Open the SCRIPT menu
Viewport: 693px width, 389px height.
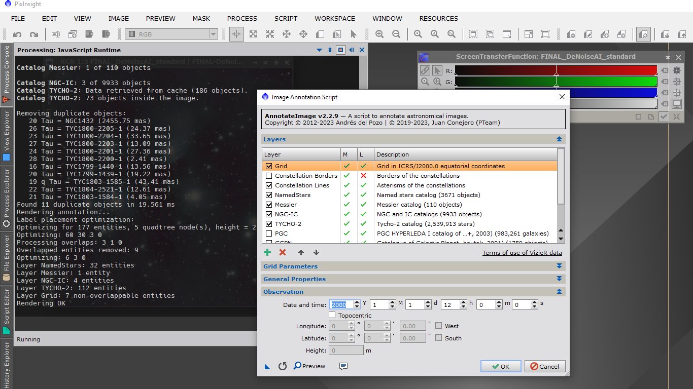pyautogui.click(x=286, y=18)
